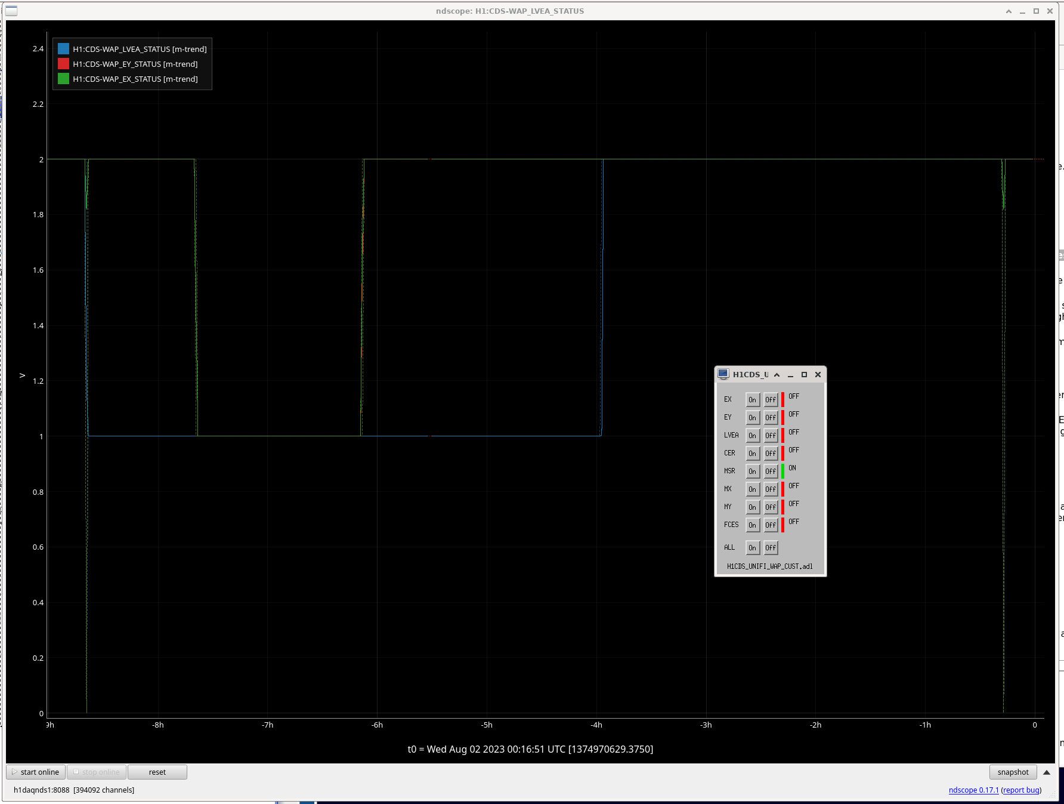The width and height of the screenshot is (1064, 804).
Task: Open the ndscope 0.17.1 link
Action: (x=973, y=790)
